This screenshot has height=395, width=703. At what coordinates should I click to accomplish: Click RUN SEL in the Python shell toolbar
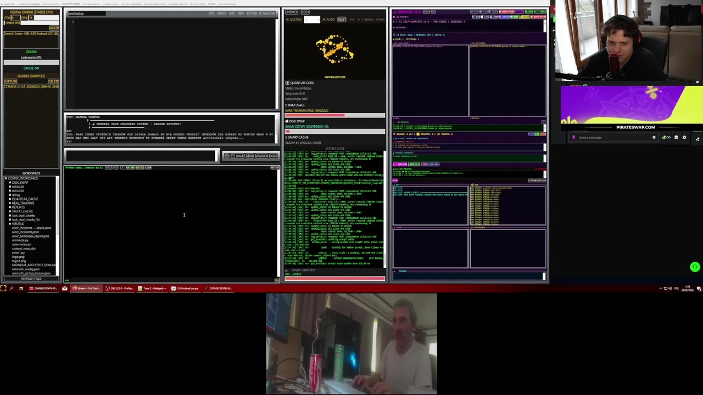coord(130,168)
